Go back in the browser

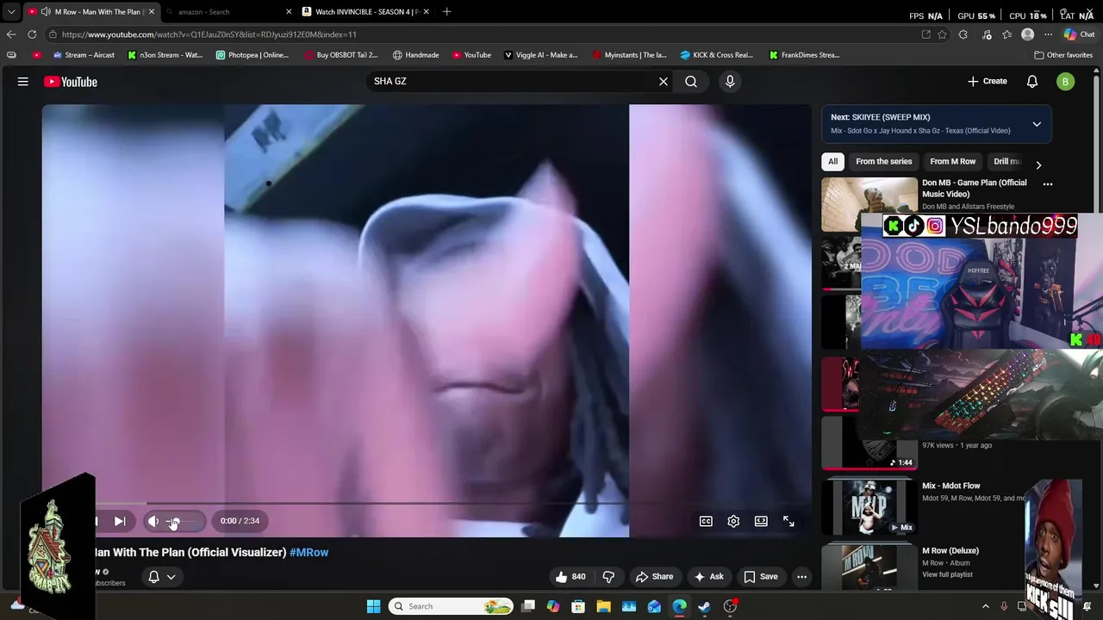(x=10, y=34)
